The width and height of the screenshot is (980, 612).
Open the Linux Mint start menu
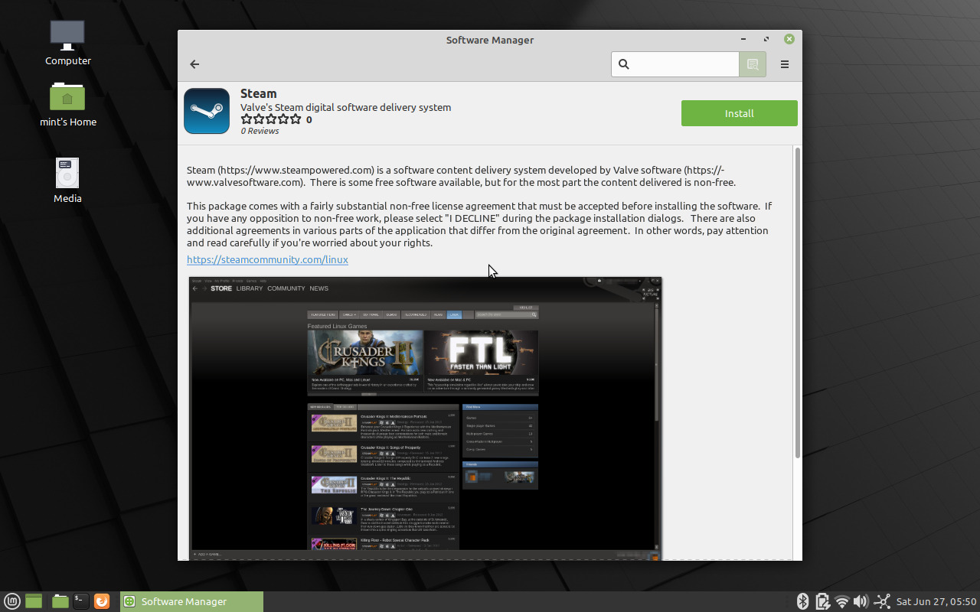coord(13,601)
